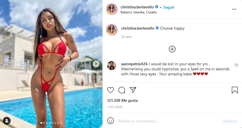Go to next photo with arrow

click(x=96, y=64)
